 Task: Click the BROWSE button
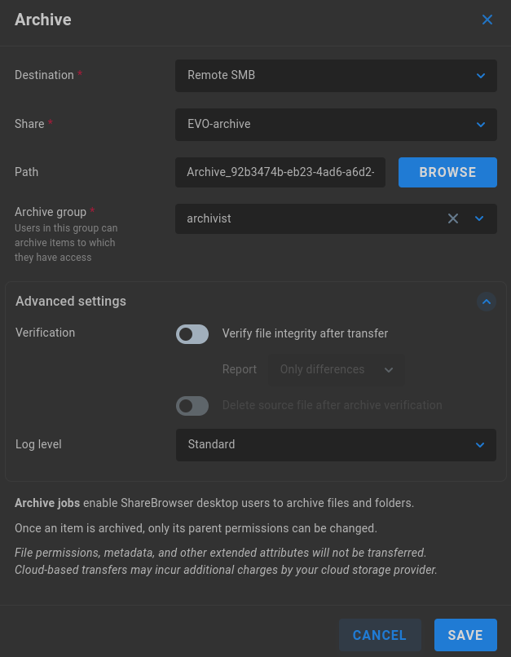point(447,172)
